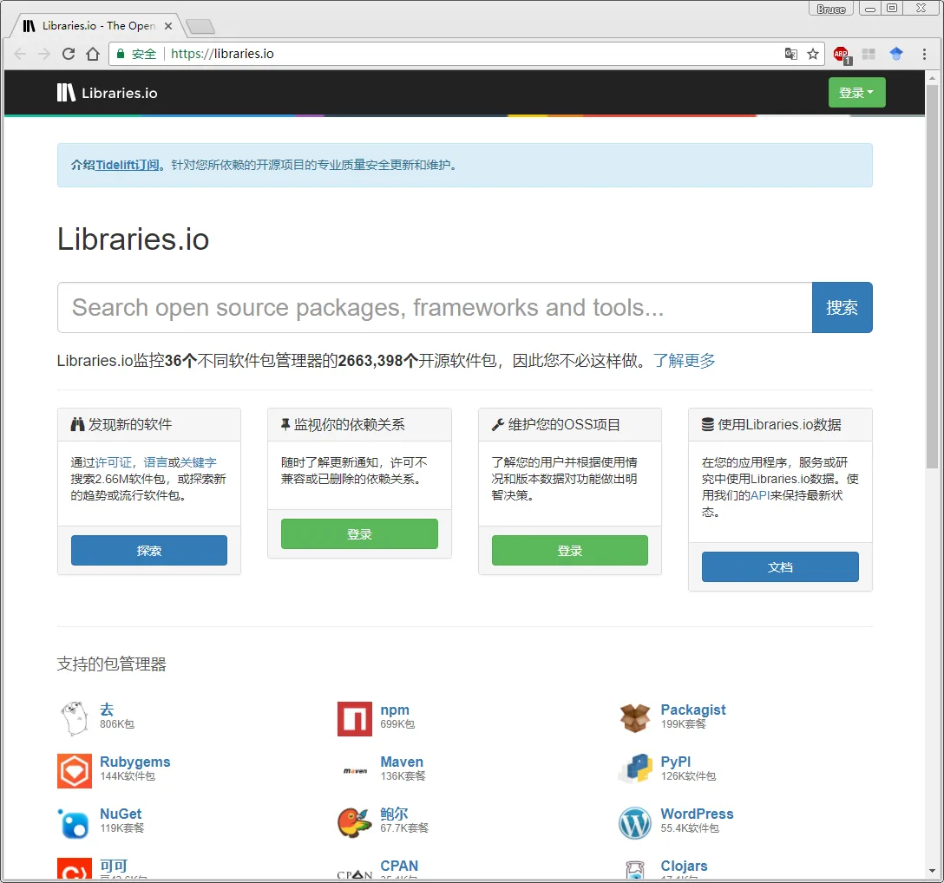Open the API link in the data card
The width and height of the screenshot is (944, 883).
[x=760, y=495]
